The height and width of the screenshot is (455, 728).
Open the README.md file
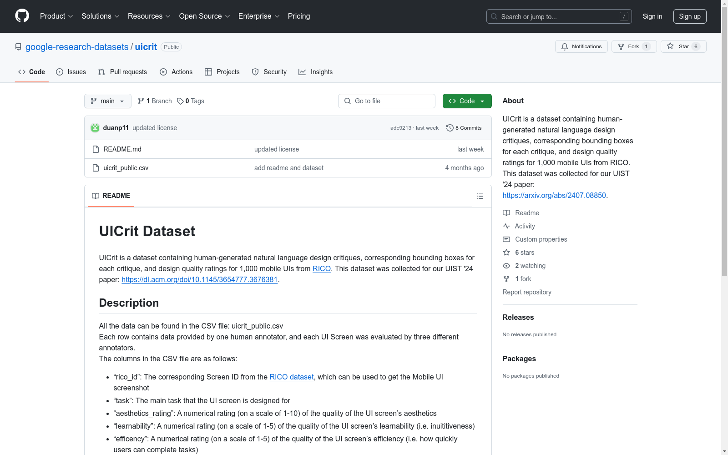pos(122,149)
